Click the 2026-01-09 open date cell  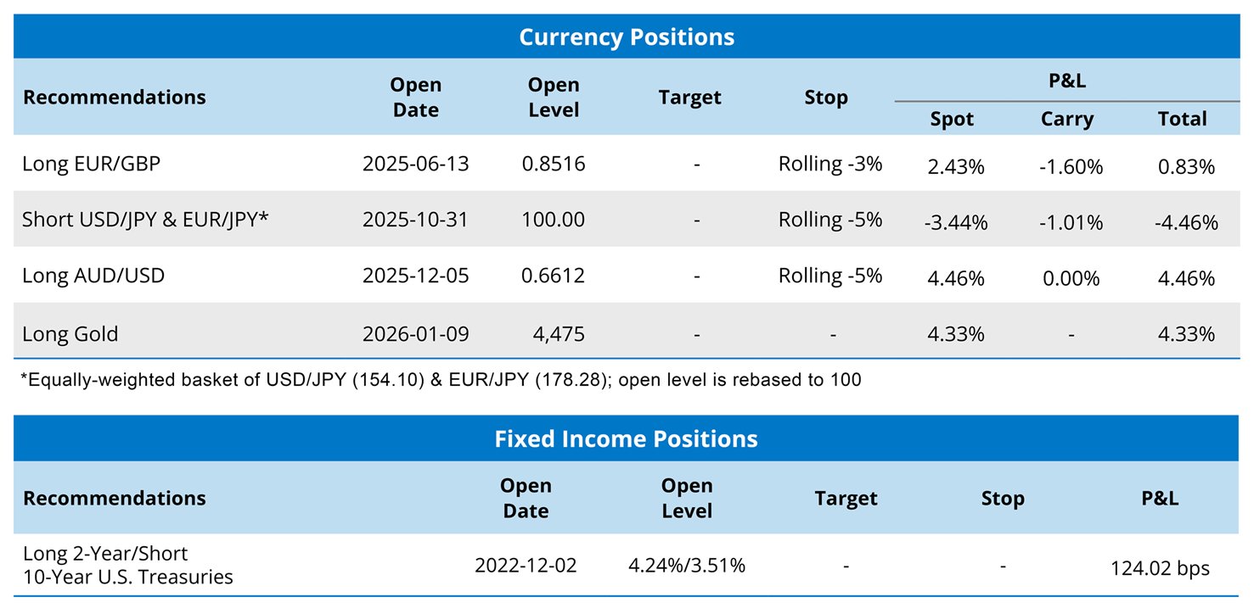click(x=415, y=333)
